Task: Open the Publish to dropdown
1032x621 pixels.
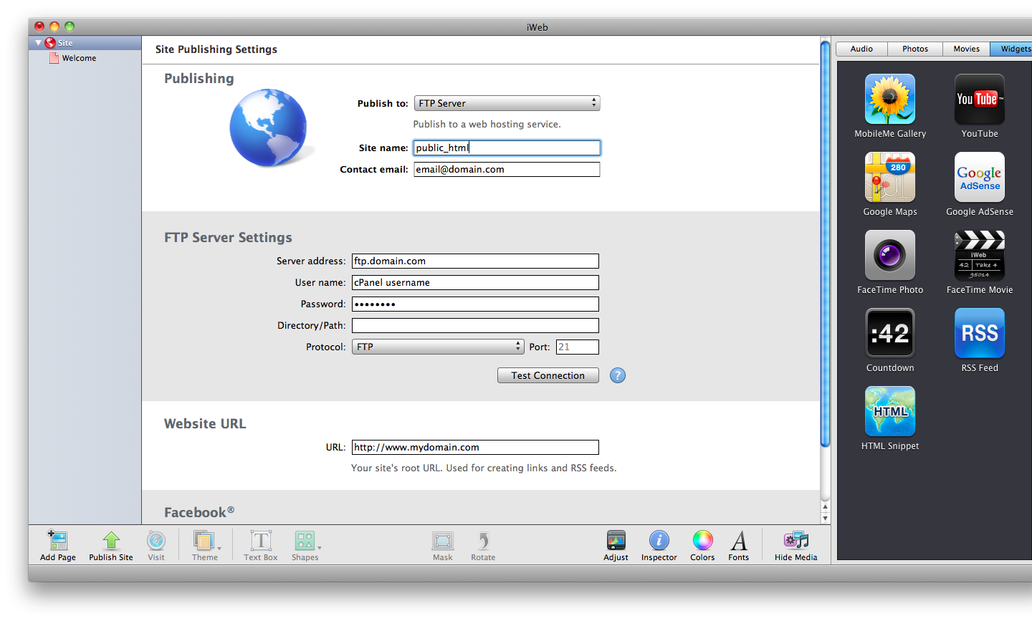Action: point(507,103)
